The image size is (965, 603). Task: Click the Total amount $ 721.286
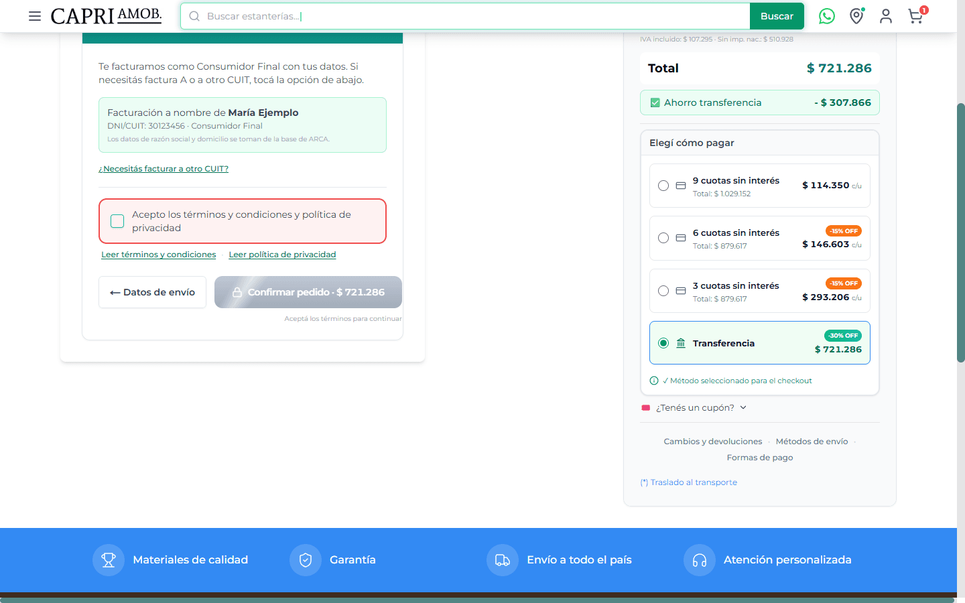coord(839,68)
